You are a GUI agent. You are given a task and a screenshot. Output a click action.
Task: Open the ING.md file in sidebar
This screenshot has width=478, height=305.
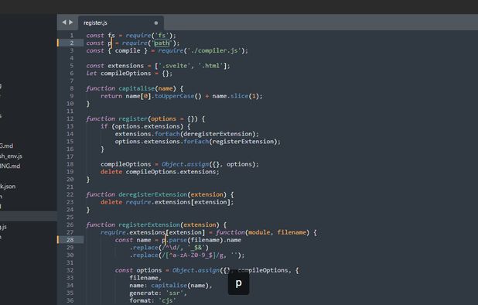(10, 166)
